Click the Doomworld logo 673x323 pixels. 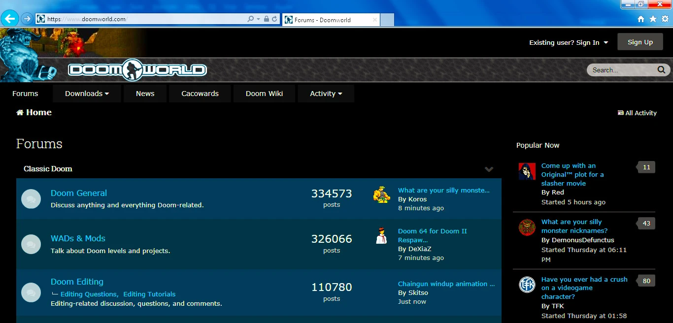pyautogui.click(x=137, y=69)
